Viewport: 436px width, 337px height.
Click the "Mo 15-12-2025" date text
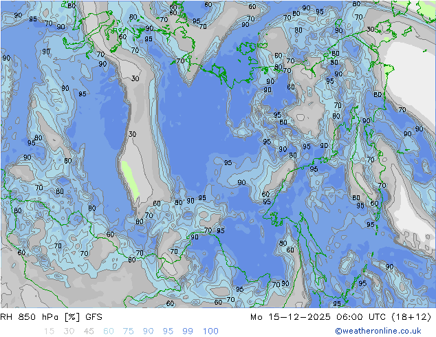[290, 317]
